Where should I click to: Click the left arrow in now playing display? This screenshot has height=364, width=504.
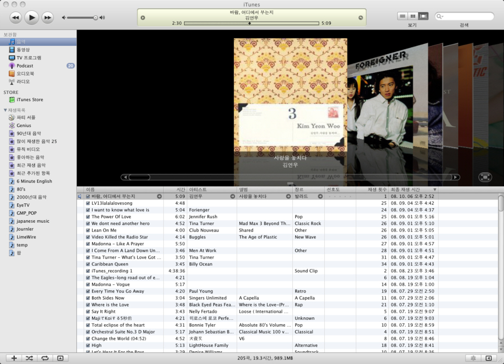(143, 18)
